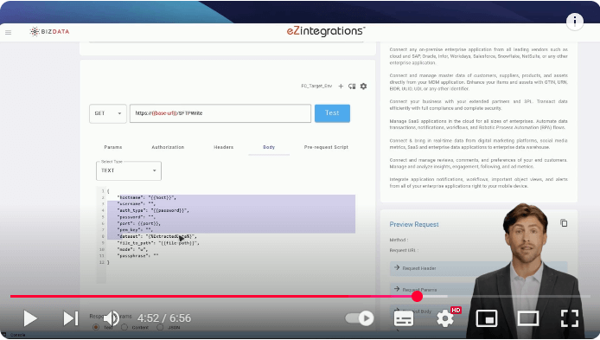Screen dimensions: 600x340
Task: Open video quality settings gear
Action: click(x=445, y=318)
